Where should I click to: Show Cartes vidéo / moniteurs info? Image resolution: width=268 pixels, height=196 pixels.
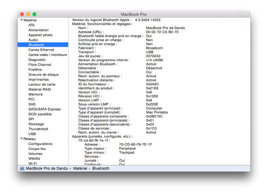click(48, 55)
